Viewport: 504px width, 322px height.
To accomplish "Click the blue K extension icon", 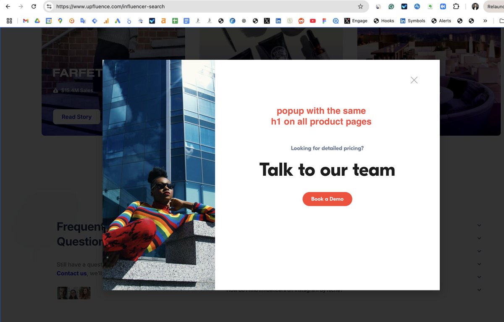I will click(x=443, y=6).
